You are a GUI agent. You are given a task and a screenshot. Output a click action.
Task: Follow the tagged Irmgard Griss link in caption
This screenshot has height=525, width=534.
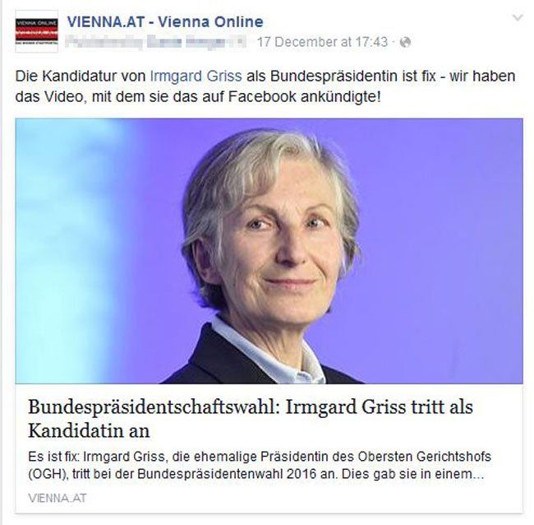196,76
